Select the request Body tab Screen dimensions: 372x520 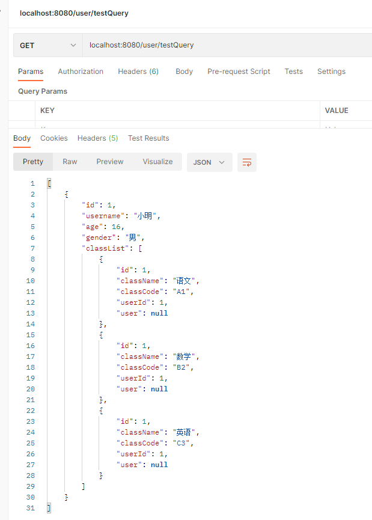(184, 72)
